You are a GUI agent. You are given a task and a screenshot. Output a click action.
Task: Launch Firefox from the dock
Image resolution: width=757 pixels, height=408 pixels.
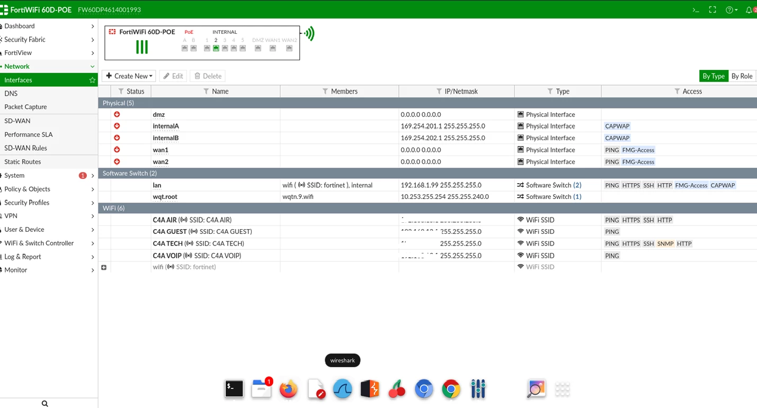[289, 389]
